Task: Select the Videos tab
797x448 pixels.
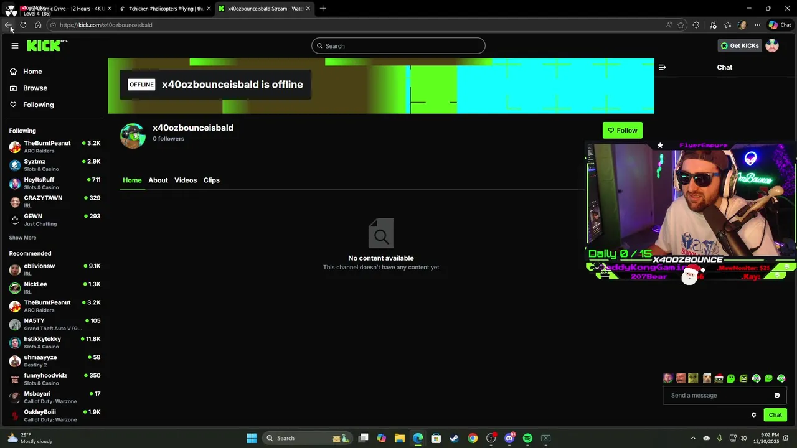Action: pyautogui.click(x=186, y=180)
